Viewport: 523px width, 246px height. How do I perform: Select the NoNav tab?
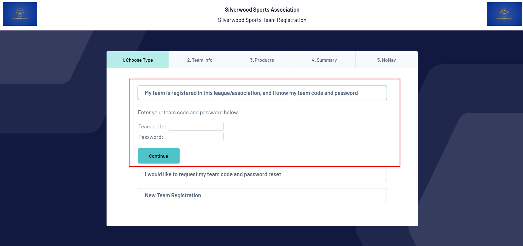click(x=387, y=60)
